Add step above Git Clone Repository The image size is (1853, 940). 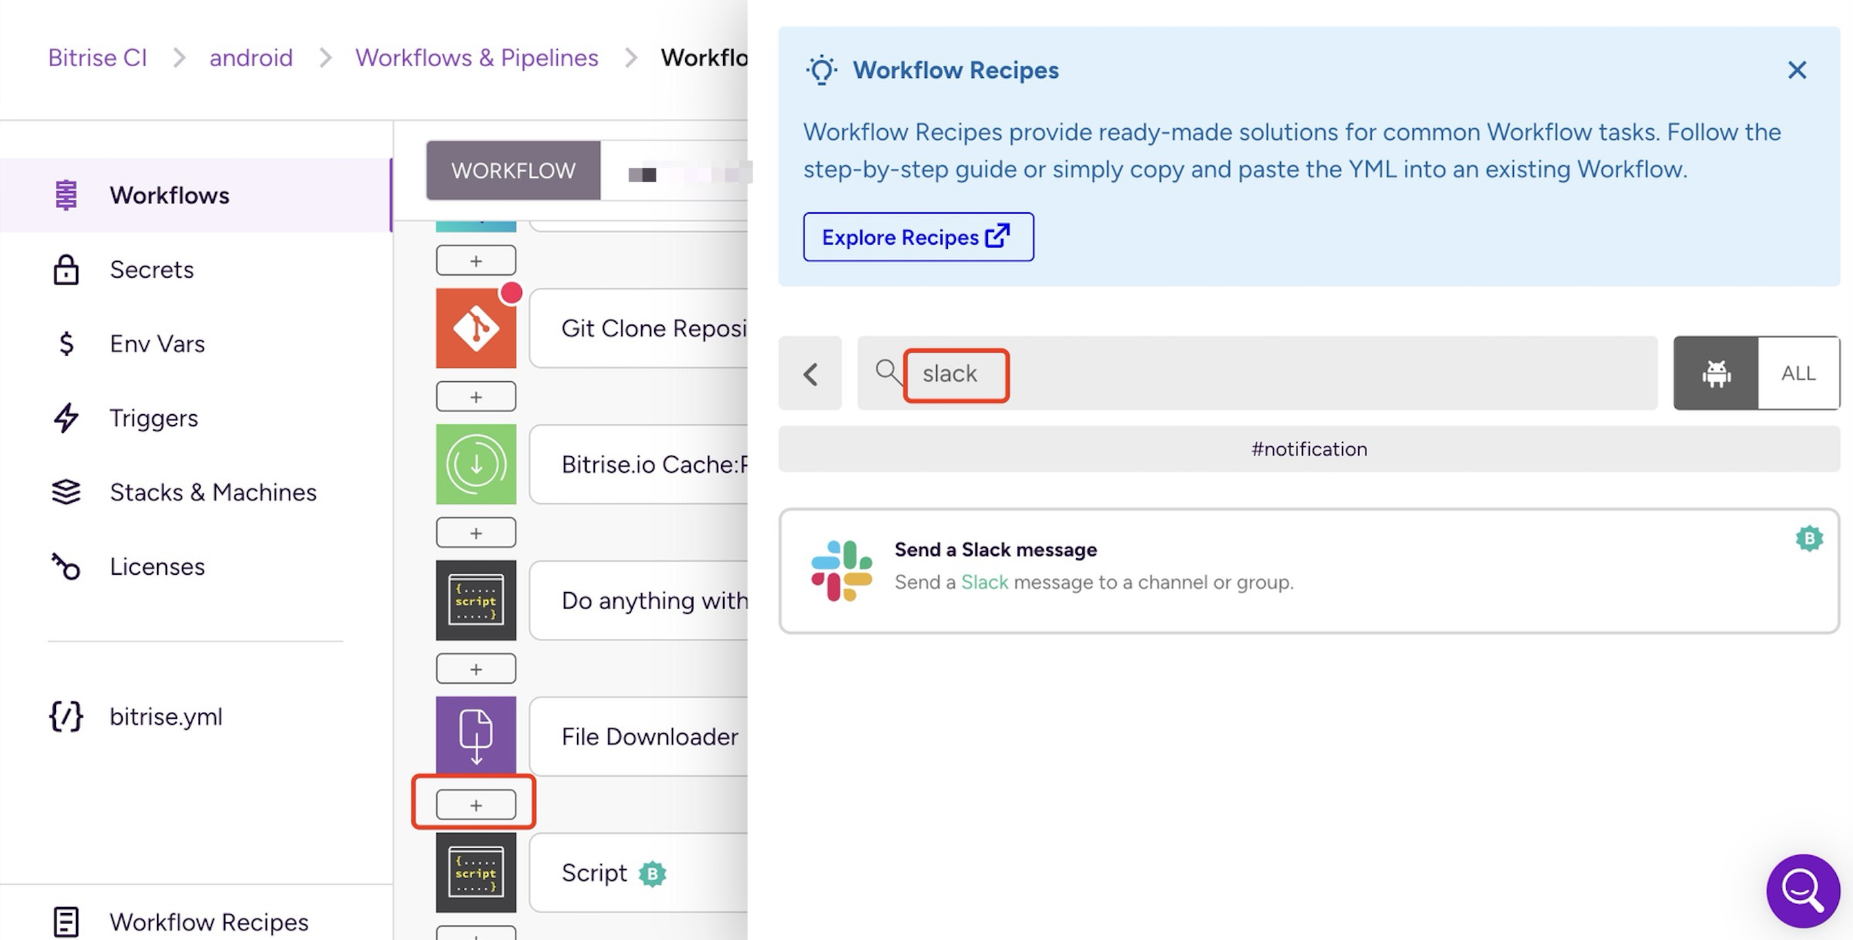click(476, 260)
